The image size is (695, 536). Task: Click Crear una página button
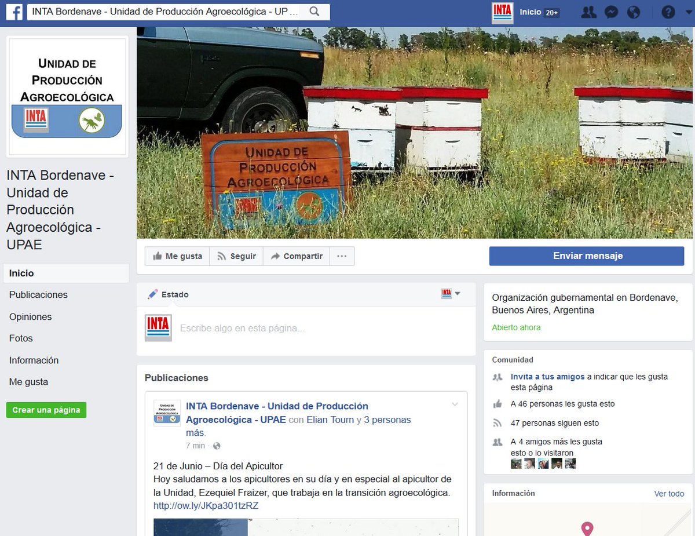[x=46, y=410]
